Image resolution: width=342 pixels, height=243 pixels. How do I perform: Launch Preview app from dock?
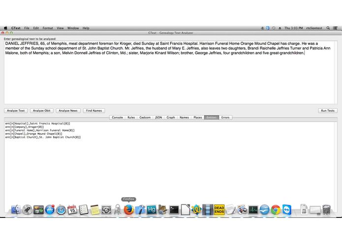click(x=242, y=210)
